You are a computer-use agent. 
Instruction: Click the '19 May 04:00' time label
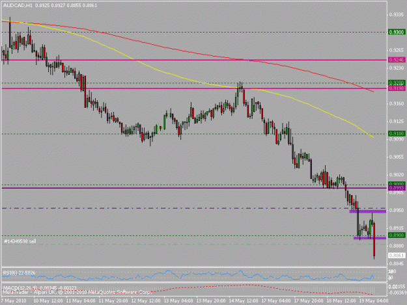point(374,300)
